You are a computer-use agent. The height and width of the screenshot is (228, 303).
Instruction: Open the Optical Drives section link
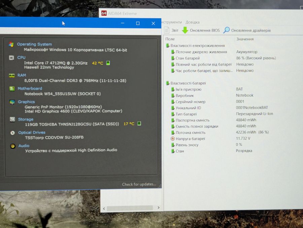tap(32, 132)
